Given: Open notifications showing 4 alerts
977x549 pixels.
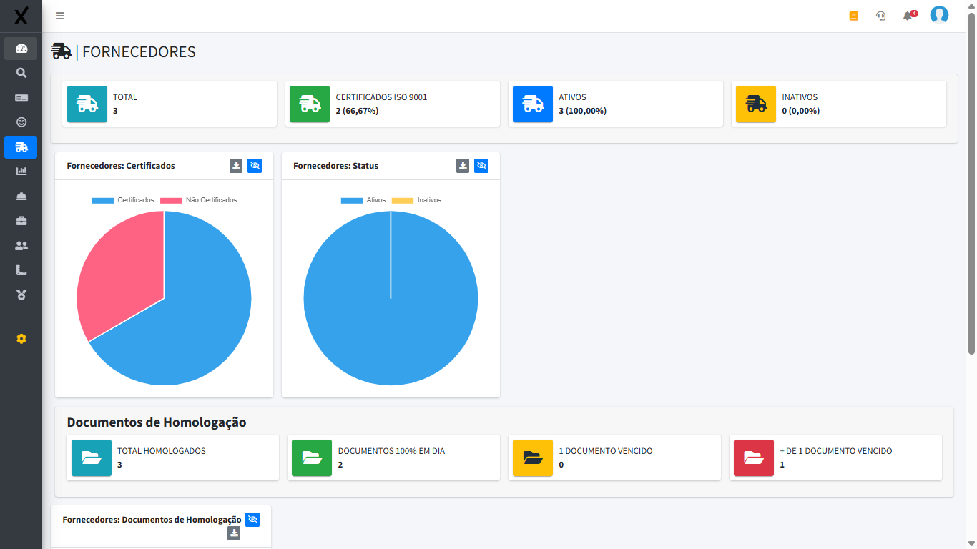Looking at the screenshot, I should (908, 15).
